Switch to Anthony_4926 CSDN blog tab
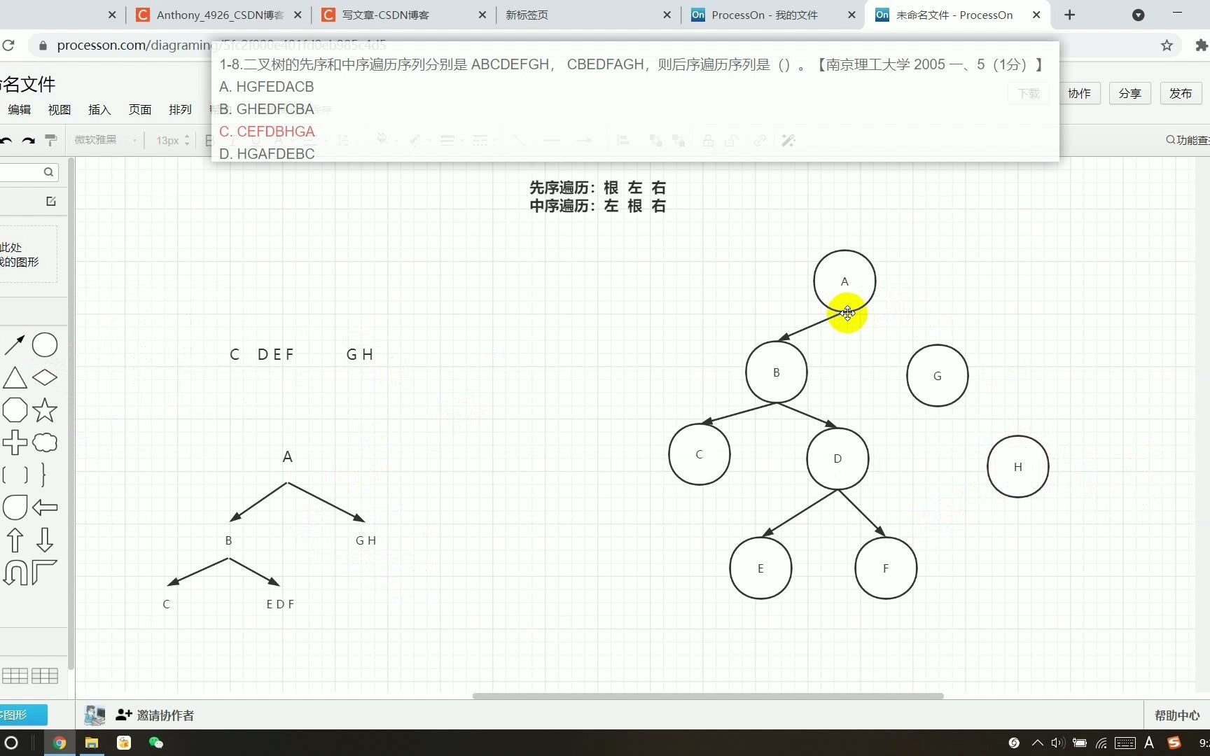The image size is (1210, 756). tap(220, 15)
